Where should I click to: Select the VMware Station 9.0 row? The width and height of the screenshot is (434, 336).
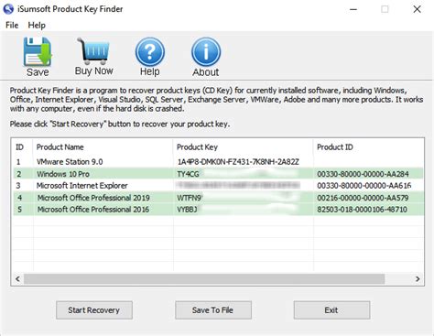[x=218, y=162]
